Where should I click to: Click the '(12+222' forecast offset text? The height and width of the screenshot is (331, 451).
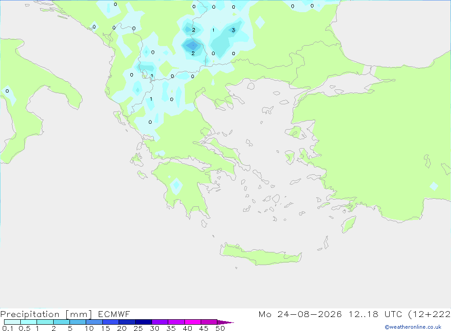429,314
